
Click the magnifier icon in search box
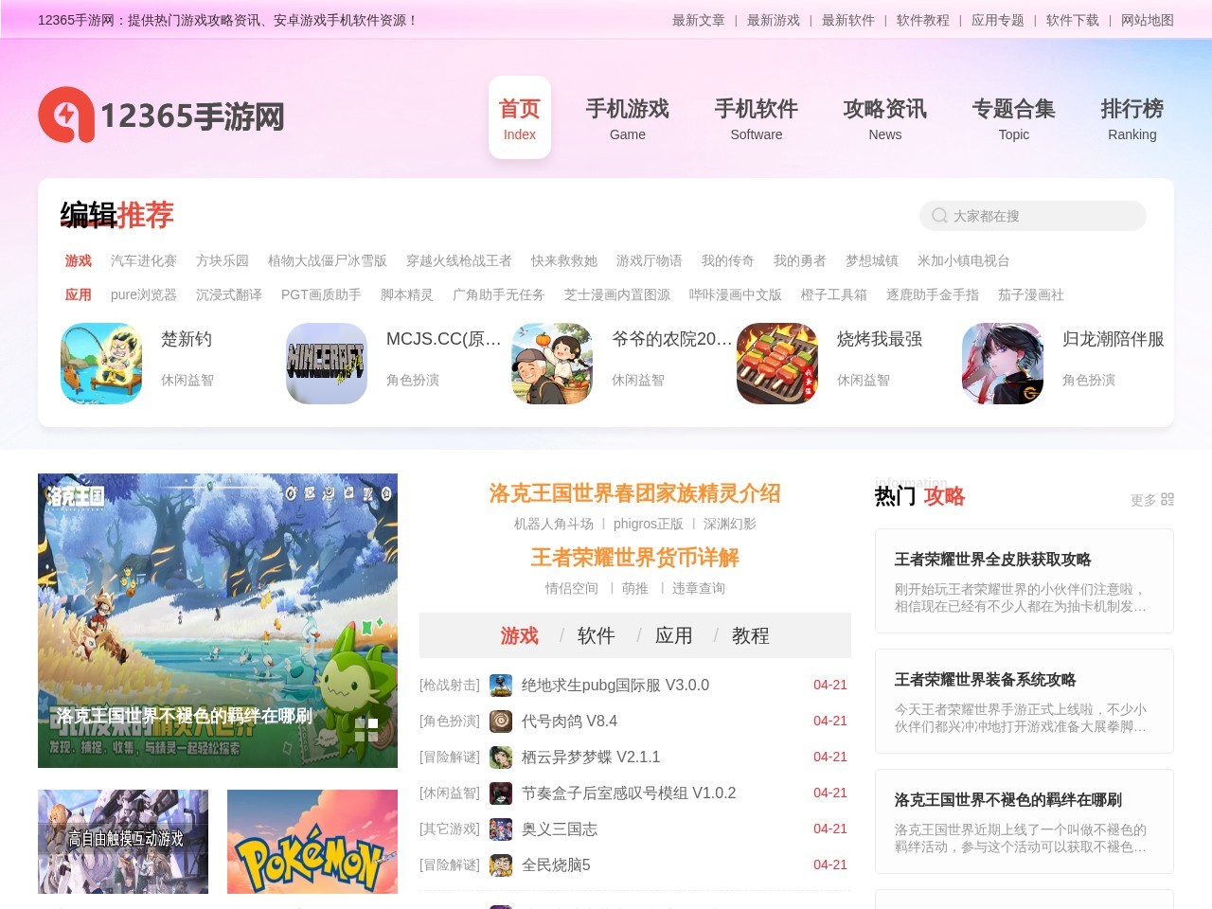pyautogui.click(x=939, y=216)
